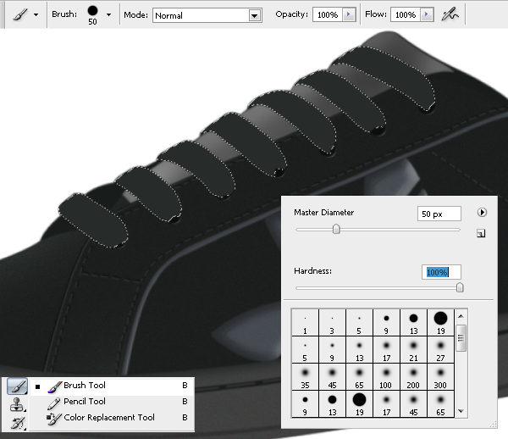Click the Master Diameter slider handle
This screenshot has height=439, width=508.
click(x=336, y=229)
